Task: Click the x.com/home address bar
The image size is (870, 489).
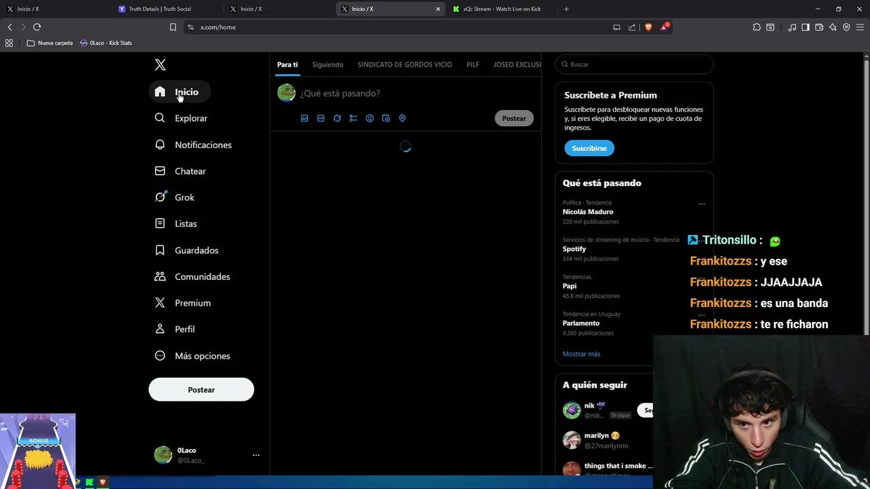Action: [401, 27]
